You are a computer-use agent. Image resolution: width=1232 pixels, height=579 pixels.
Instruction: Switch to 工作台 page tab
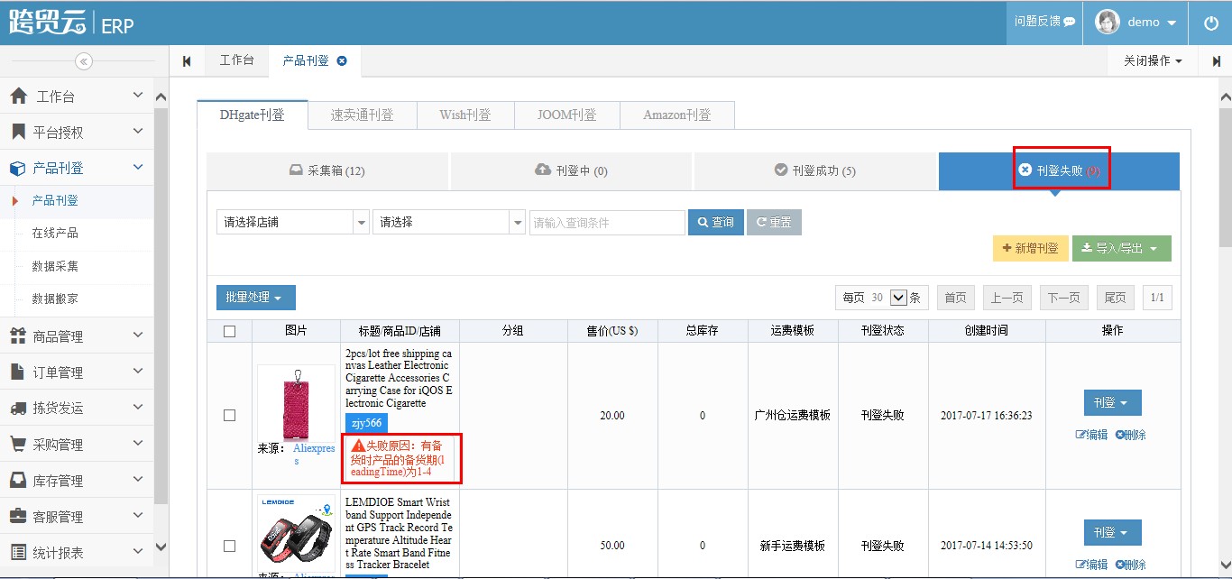tap(236, 60)
